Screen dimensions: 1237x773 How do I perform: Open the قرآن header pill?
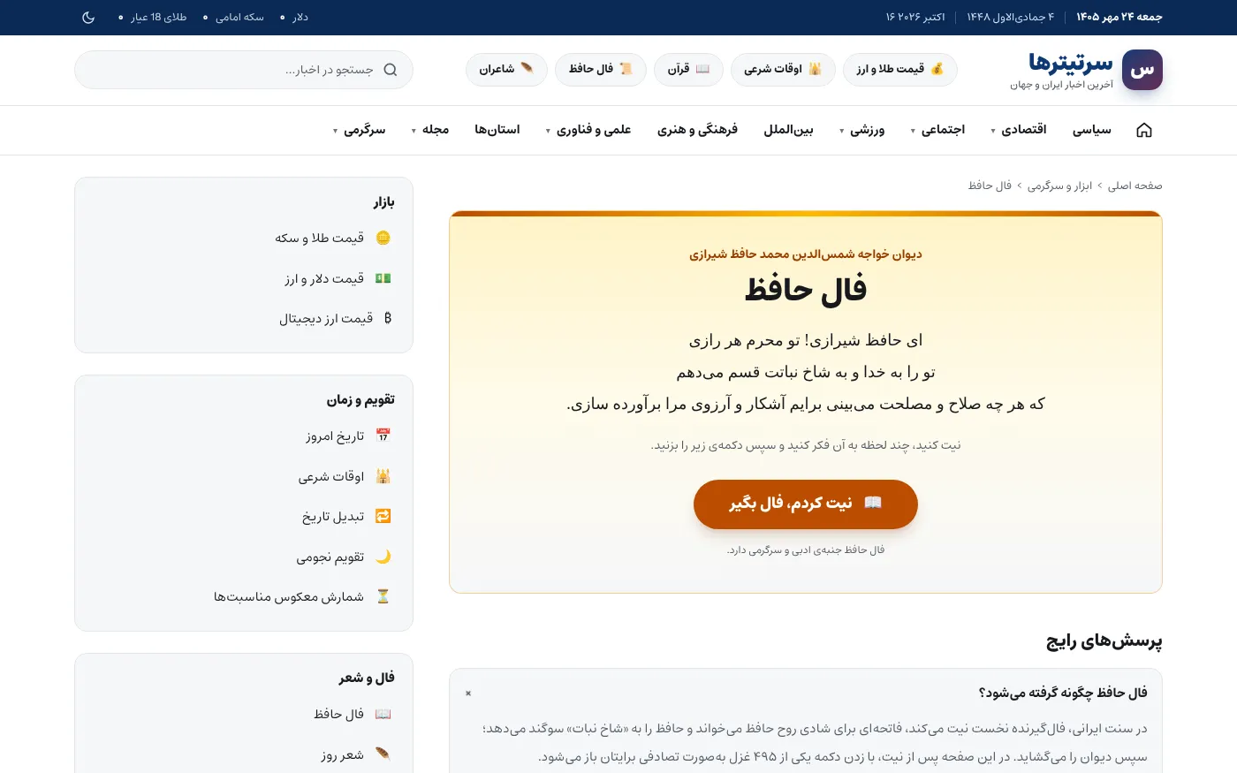click(x=689, y=69)
